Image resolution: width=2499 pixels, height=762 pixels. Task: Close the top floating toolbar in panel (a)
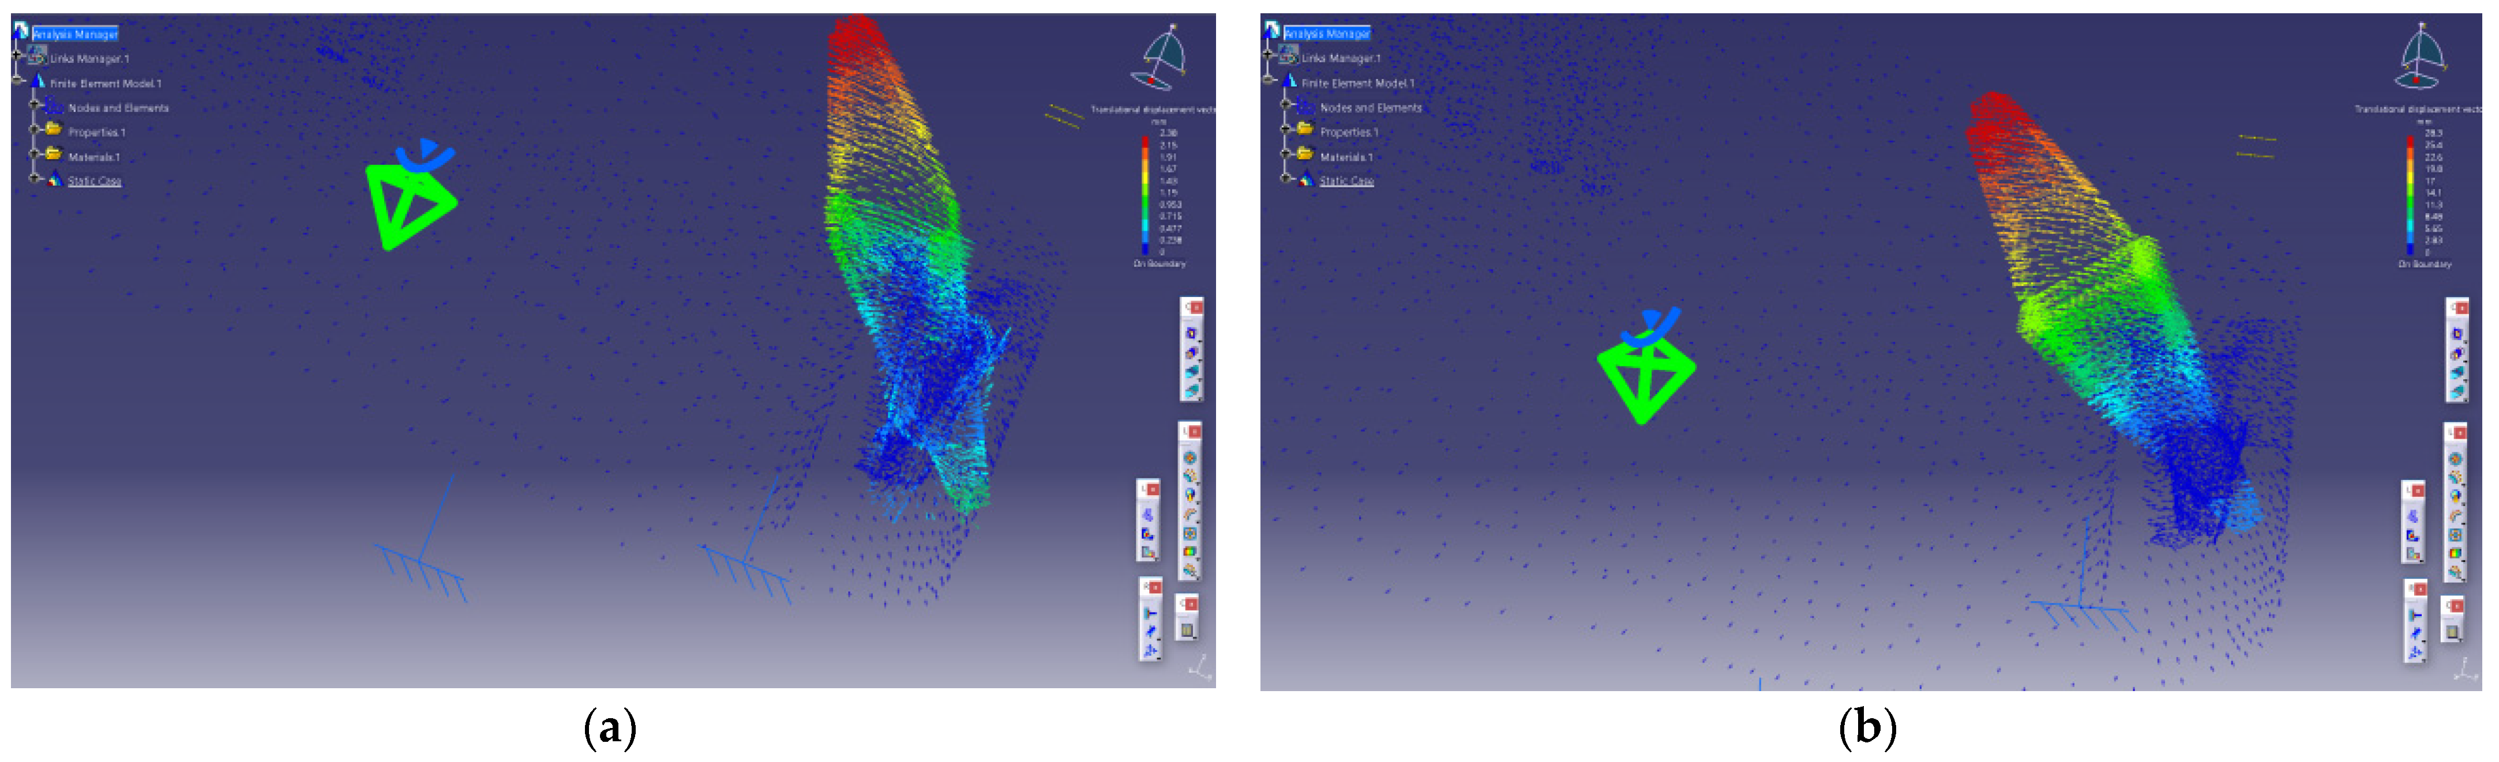click(x=1197, y=307)
